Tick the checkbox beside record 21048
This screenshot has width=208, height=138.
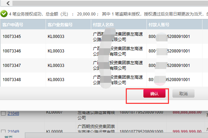[3, 114]
